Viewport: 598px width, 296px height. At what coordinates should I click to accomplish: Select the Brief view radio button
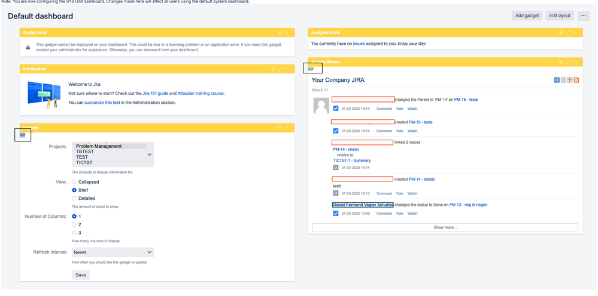coord(74,190)
